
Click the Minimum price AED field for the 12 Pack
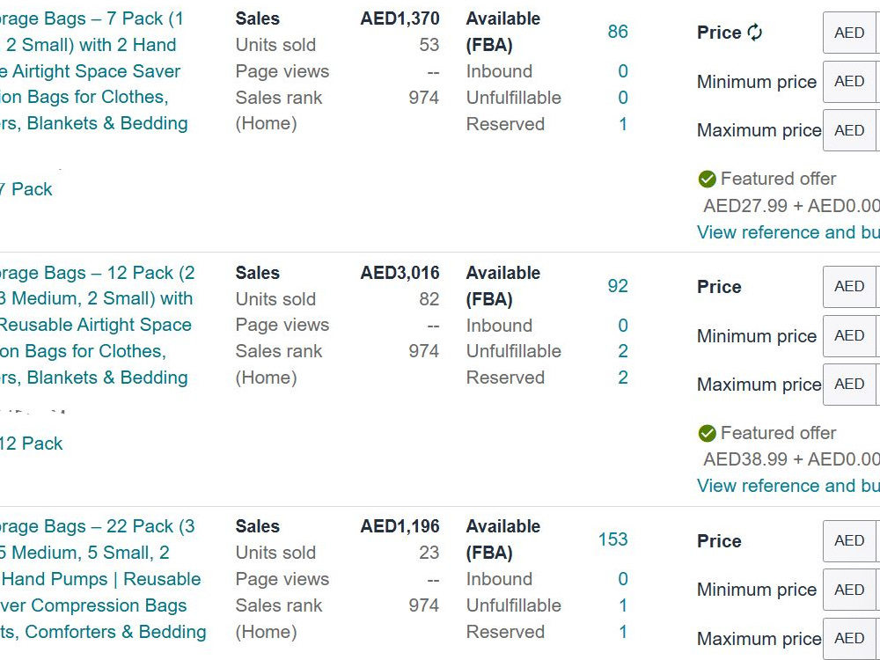(851, 335)
